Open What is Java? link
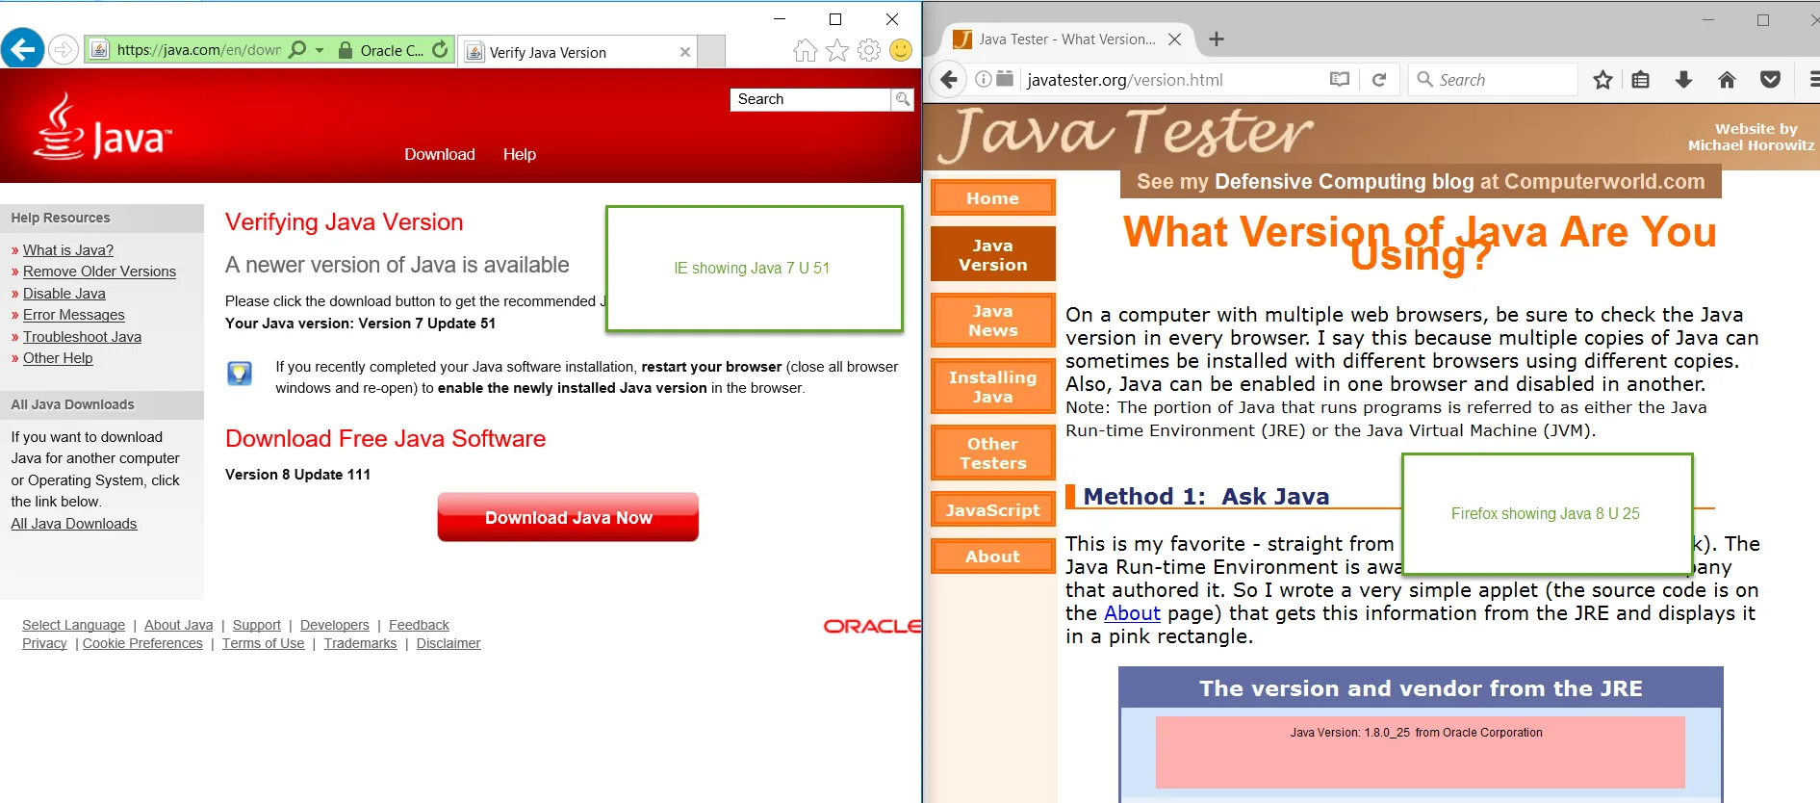Viewport: 1820px width, 803px height. 68,250
